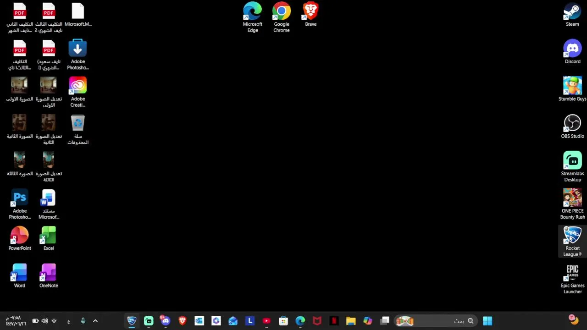
Task: Open the volume speaker icon in tray
Action: point(44,321)
